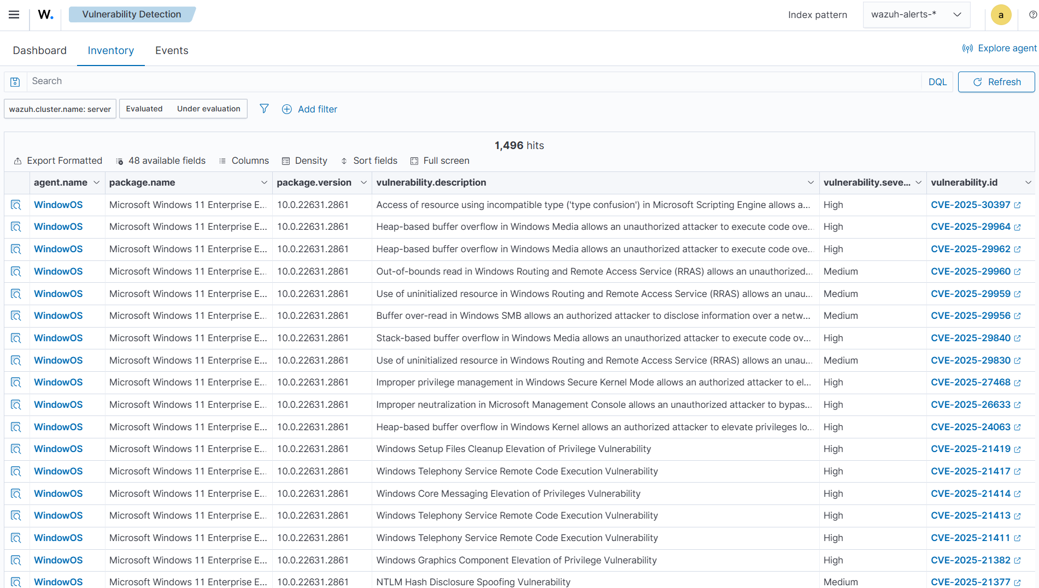1039x588 pixels.
Task: Open the Sort fields options
Action: 369,161
